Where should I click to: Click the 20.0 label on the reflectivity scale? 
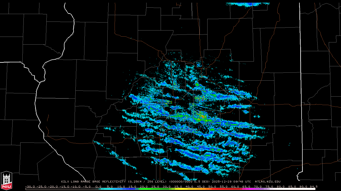pos(144,186)
